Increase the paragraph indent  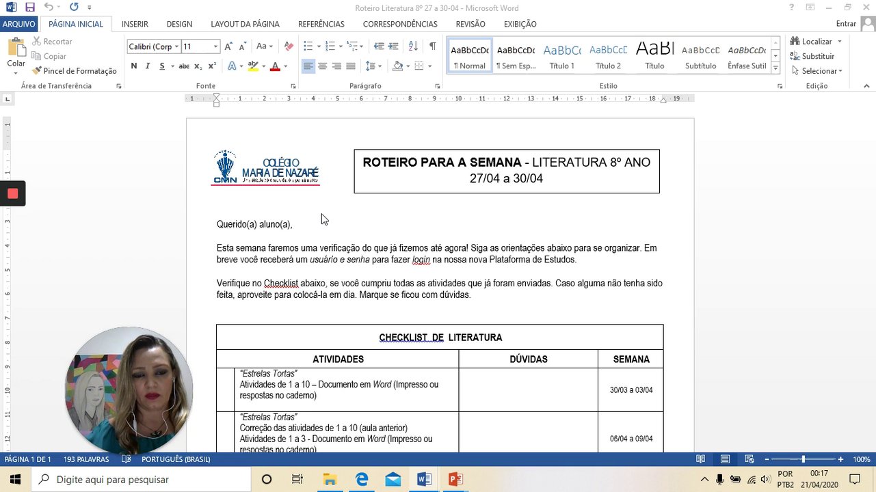coord(393,46)
